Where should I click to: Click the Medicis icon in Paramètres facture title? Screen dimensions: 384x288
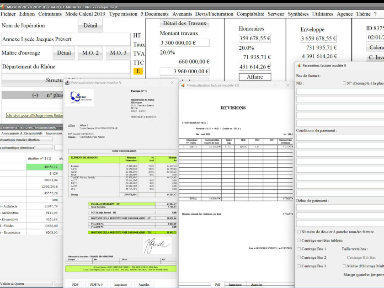[x=299, y=65]
